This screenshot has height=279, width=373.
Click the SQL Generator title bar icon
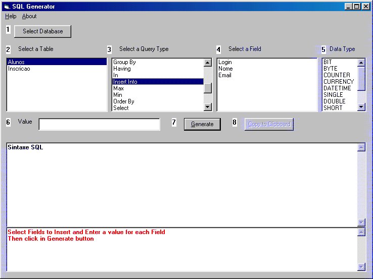click(6, 7)
